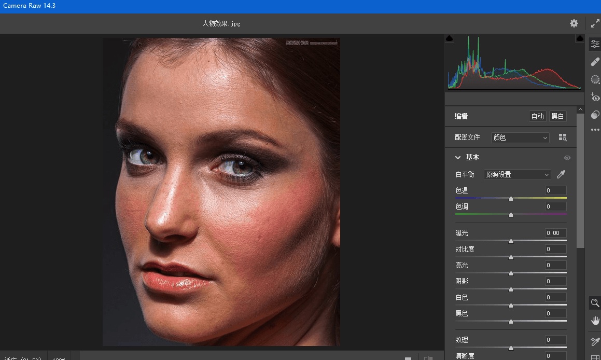Open the Healing tool
The height and width of the screenshot is (360, 601).
pos(594,61)
